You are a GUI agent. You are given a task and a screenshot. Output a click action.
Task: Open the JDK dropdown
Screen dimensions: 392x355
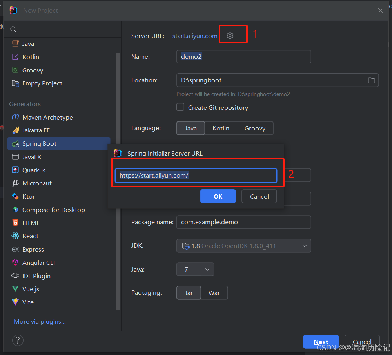coord(244,246)
